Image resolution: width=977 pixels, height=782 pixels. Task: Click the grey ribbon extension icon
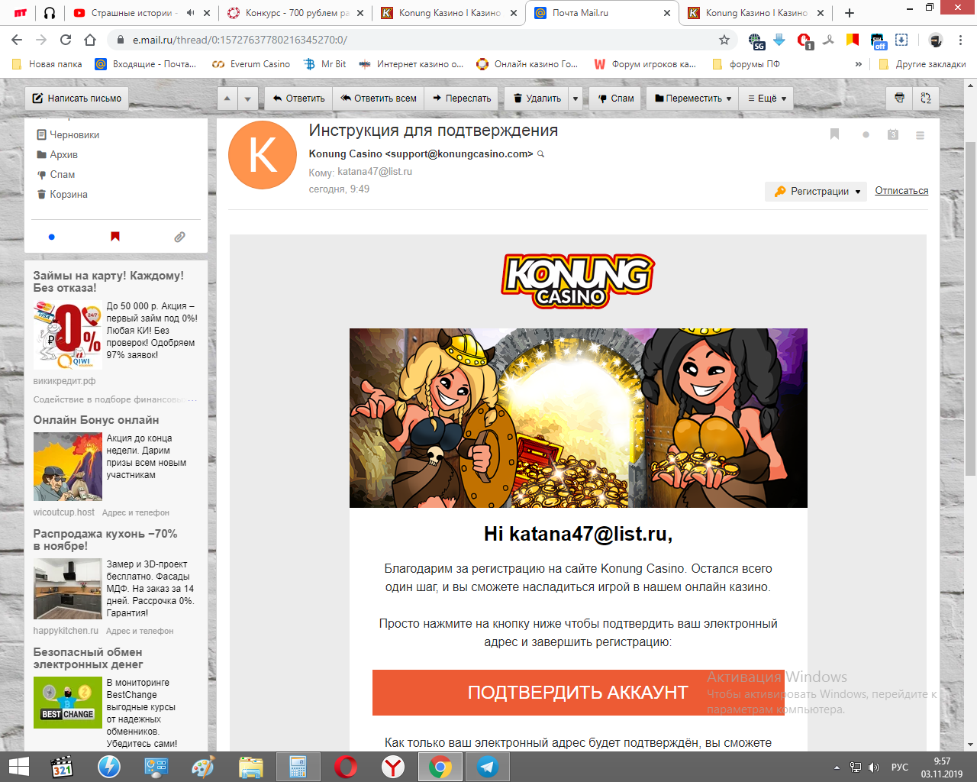coord(829,40)
